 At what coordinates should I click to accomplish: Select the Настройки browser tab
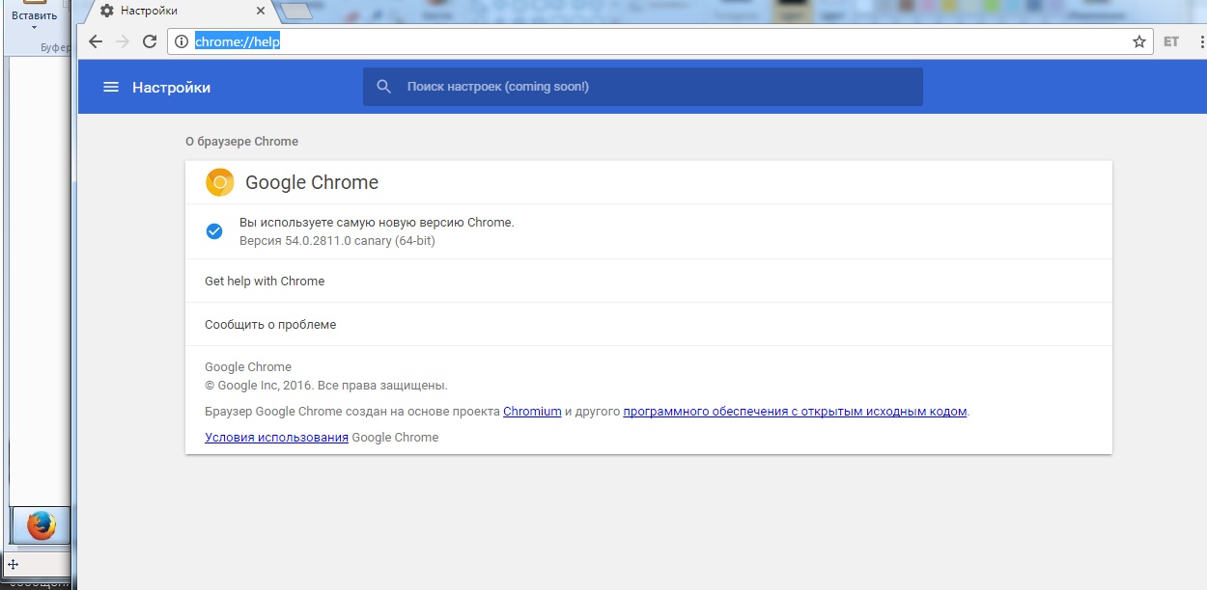[180, 11]
